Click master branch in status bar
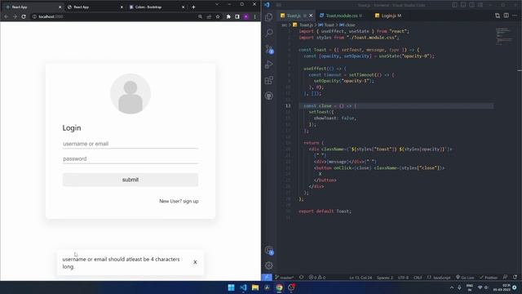 285,278
